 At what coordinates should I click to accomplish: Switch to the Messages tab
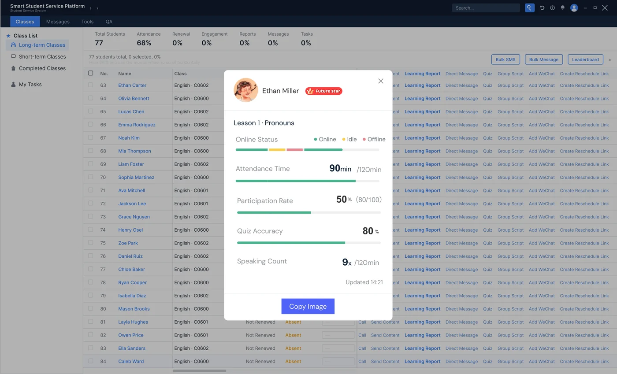tap(58, 22)
